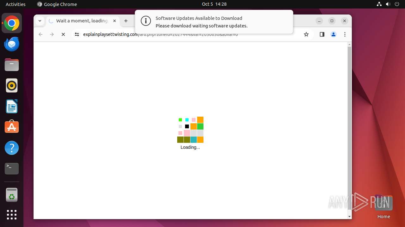Open the power system menu icon
Screen dimensions: 405x227
(x=397, y=4)
